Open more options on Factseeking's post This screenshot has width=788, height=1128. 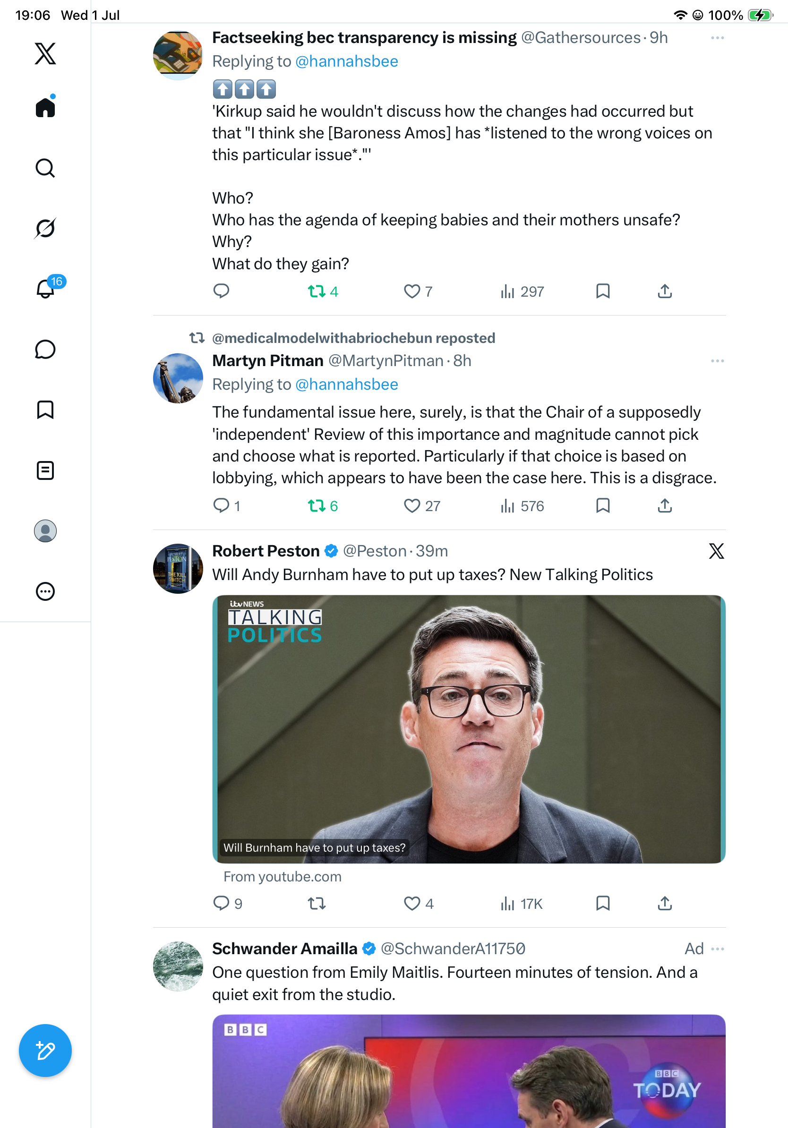point(717,38)
